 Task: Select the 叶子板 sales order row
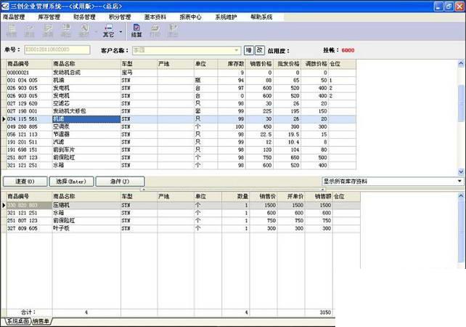click(183, 228)
